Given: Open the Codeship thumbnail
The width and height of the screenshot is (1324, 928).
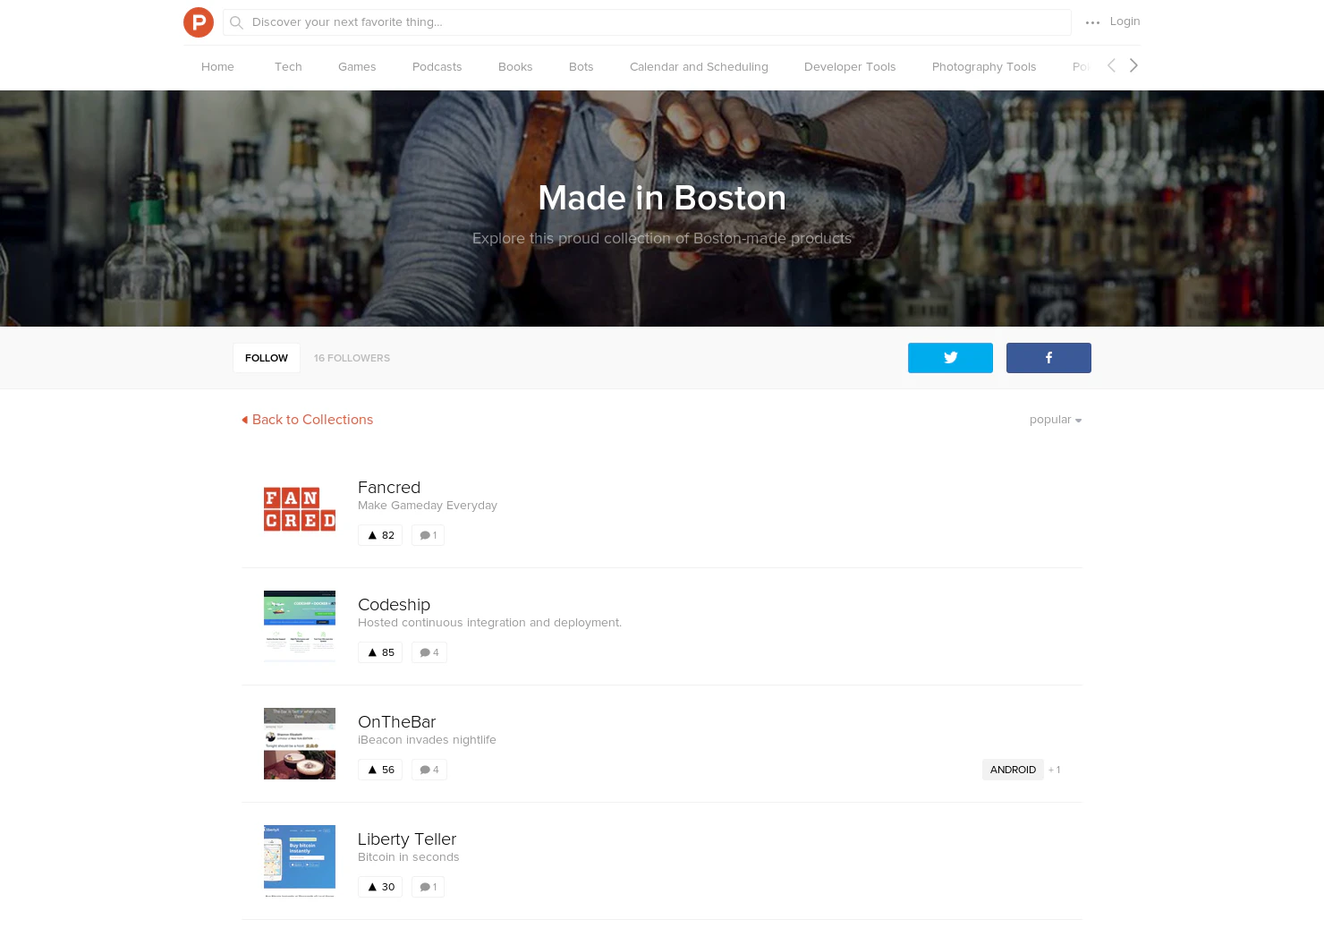Looking at the screenshot, I should 300,626.
